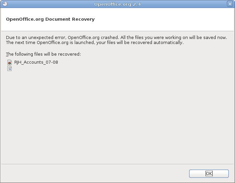Click the OpenOffice.org 2.4 title bar text
This screenshot has width=235, height=183.
point(117,4)
